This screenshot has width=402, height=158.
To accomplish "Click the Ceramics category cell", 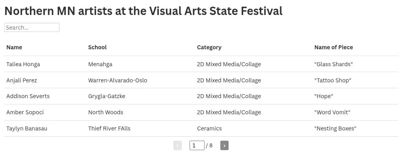I will [x=209, y=128].
